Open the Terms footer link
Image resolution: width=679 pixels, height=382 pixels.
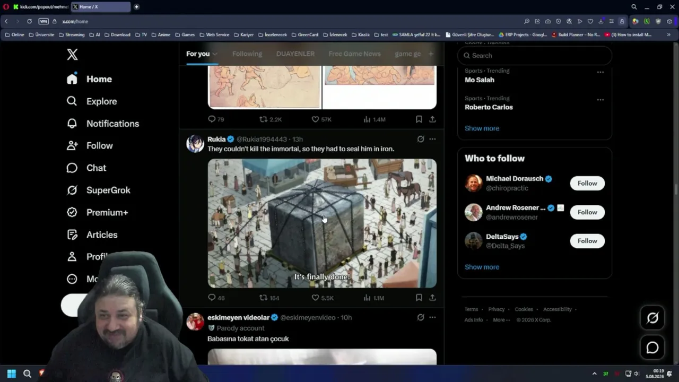[471, 309]
